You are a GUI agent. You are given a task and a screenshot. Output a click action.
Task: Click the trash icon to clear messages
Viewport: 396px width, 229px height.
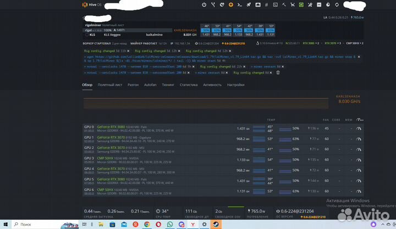tap(278, 72)
